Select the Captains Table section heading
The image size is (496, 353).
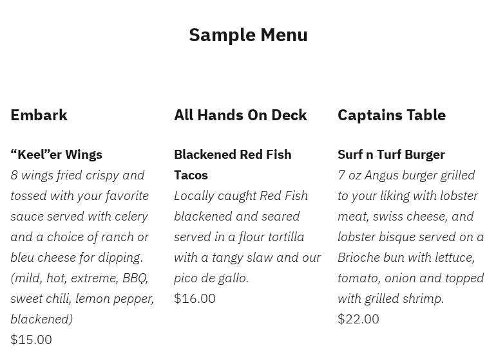tap(392, 115)
